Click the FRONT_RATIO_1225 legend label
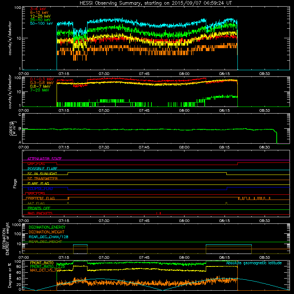This screenshot has width=294, height=294. click(x=47, y=266)
